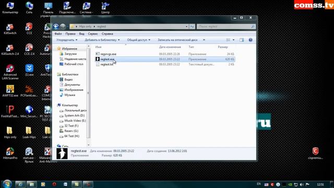Image resolution: width=334 pixels, height=188 pixels.
Task: Open the Центр desktop icon
Action: click(105, 8)
